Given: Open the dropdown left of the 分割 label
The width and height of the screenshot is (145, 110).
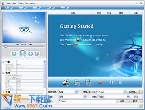Looking at the screenshot, I should pyautogui.click(x=72, y=96).
